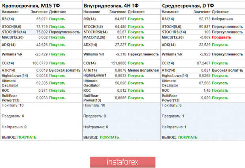The width and height of the screenshot is (245, 168).
Task: Select the 'Продавать: 1' summary line
Action: tap(173, 116)
